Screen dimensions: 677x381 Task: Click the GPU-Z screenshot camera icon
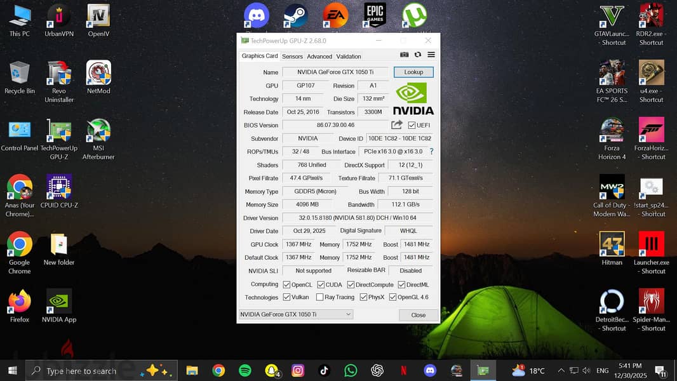pos(404,55)
